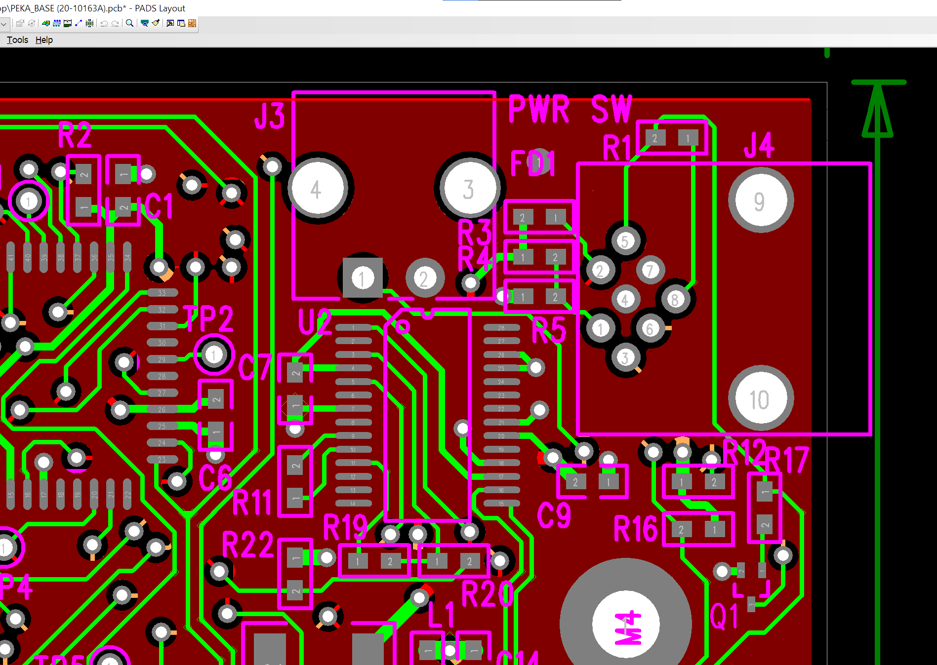Click the Redraw paintbrush icon
The width and height of the screenshot is (937, 665).
coord(156,23)
